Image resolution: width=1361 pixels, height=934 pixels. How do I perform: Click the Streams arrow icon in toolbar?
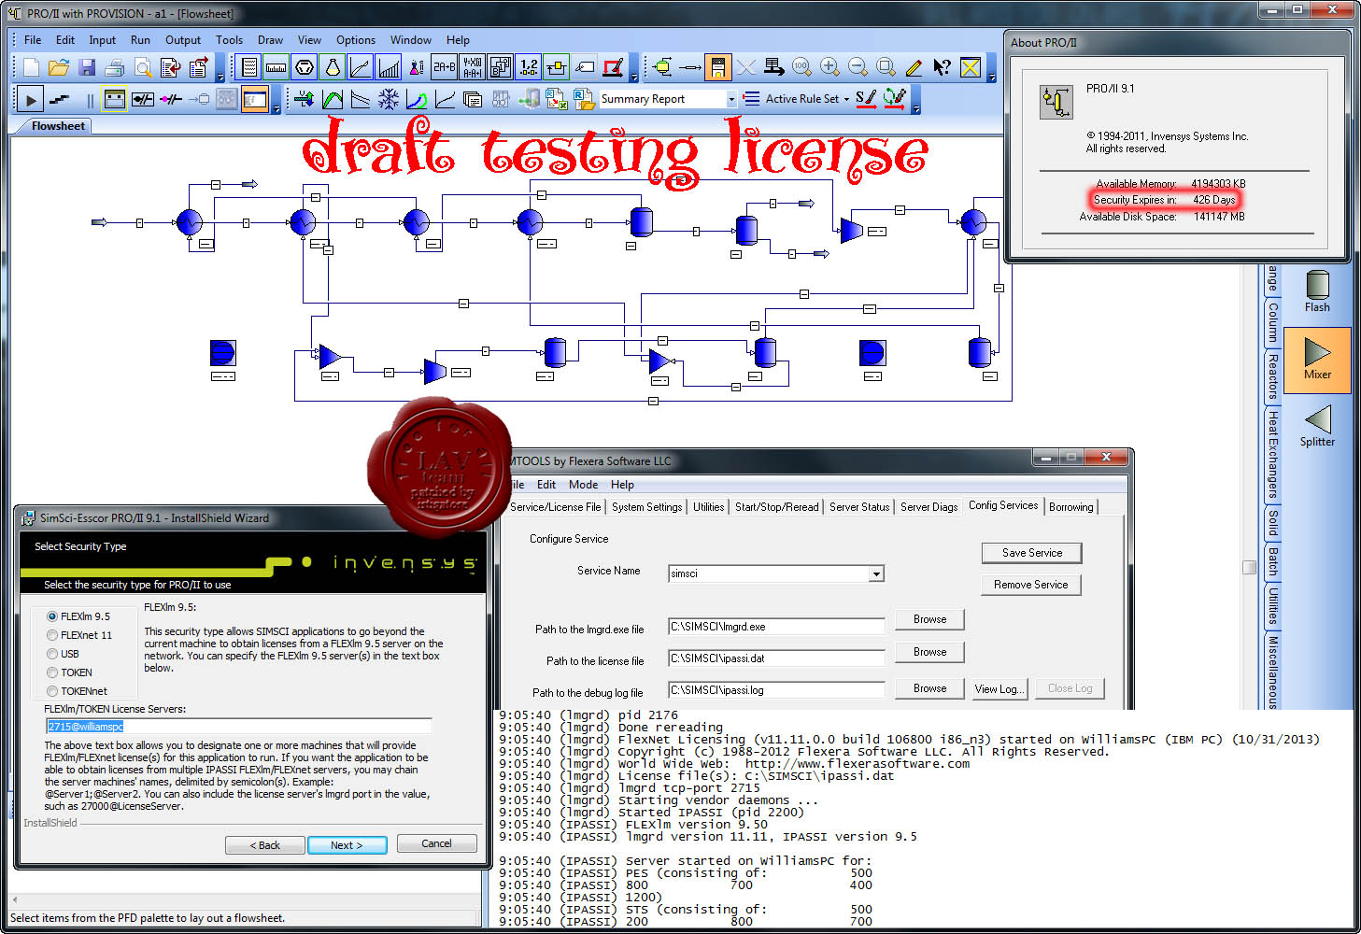[690, 67]
